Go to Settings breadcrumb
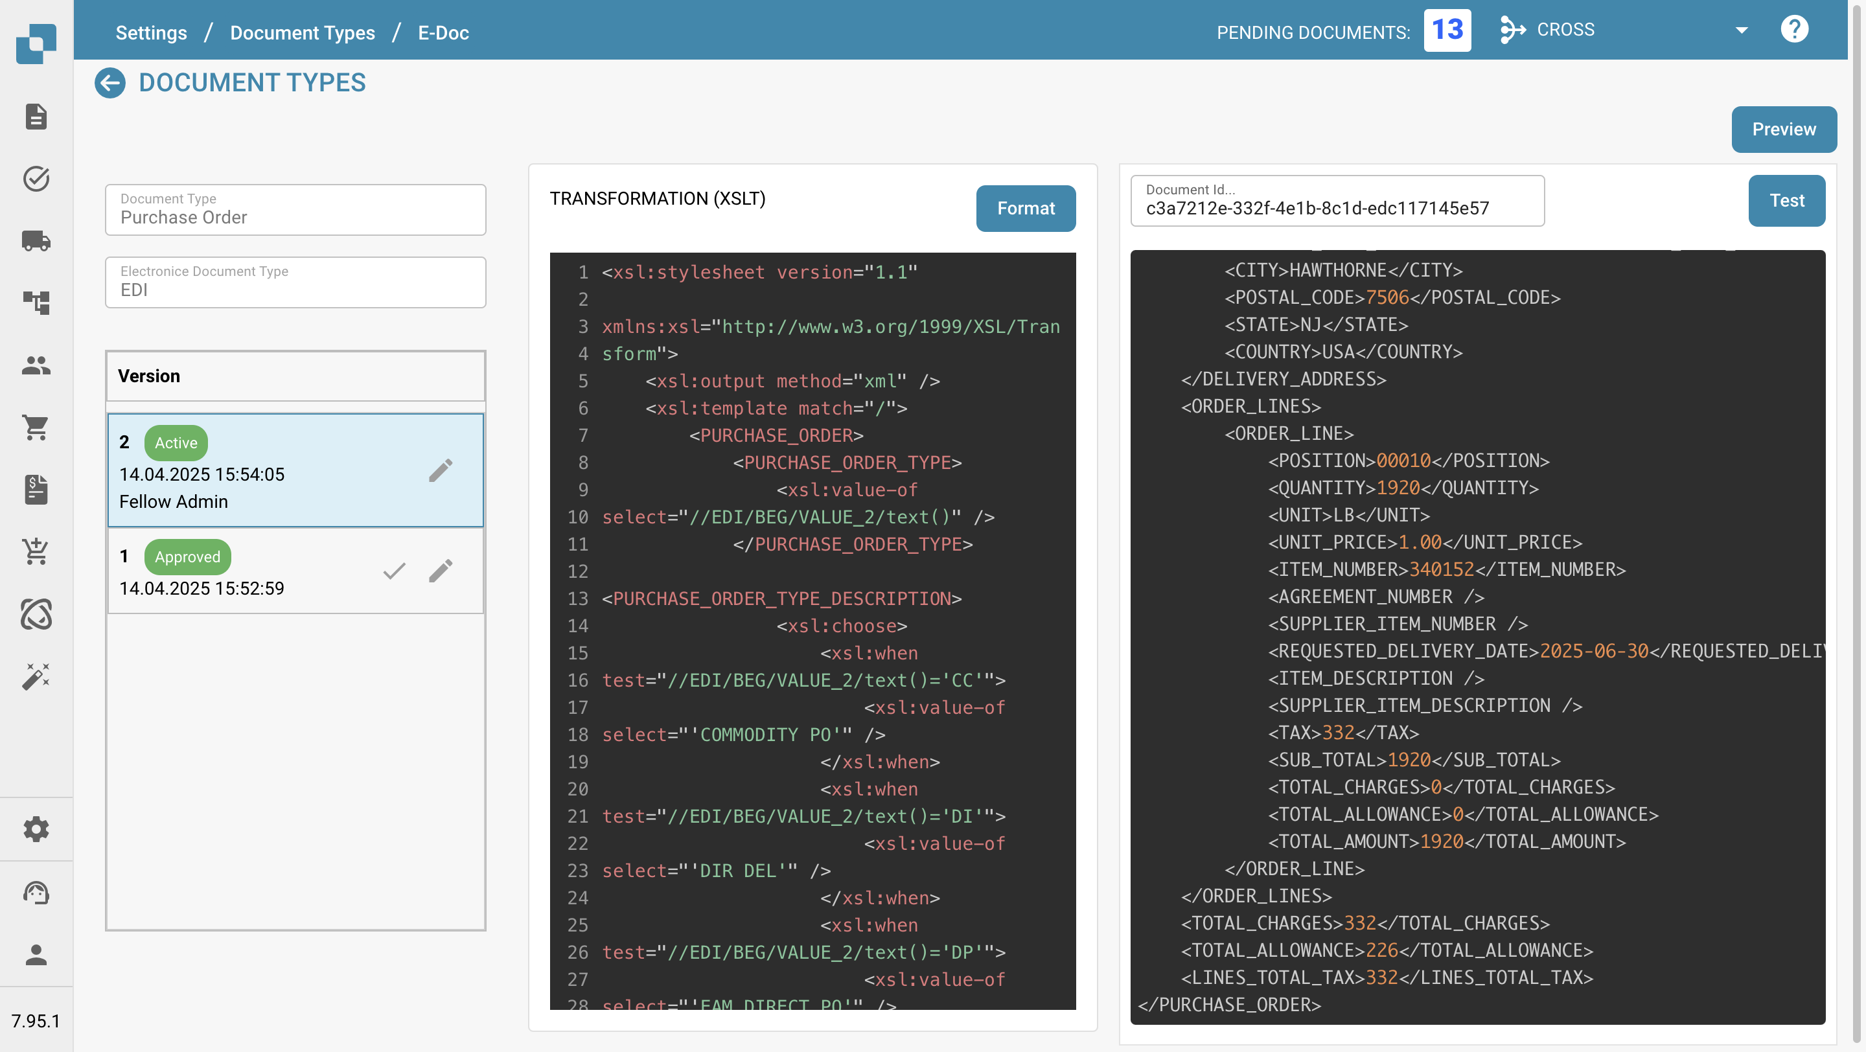1866x1052 pixels. [x=151, y=32]
